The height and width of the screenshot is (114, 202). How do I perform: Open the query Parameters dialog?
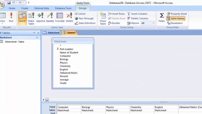pyautogui.click(x=175, y=23)
